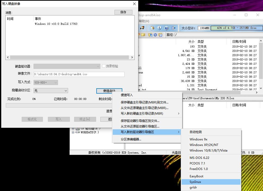The image size is (263, 191).
Task: Click the blue info bubble toolbar icon
Action: tap(159, 28)
